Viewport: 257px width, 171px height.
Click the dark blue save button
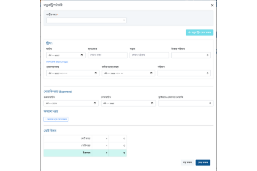[203, 162]
